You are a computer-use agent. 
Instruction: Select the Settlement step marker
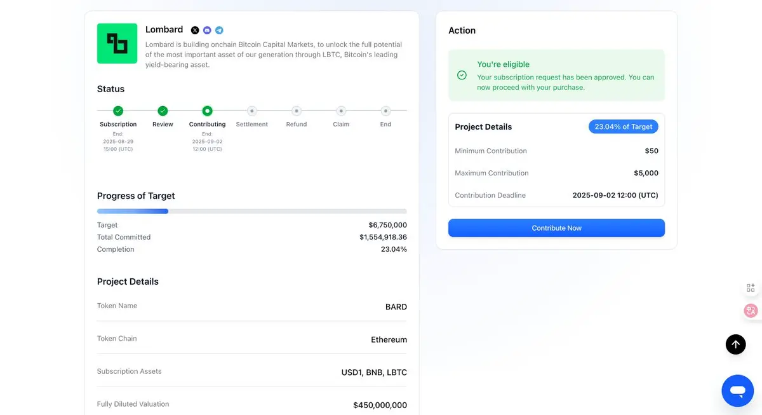click(252, 111)
